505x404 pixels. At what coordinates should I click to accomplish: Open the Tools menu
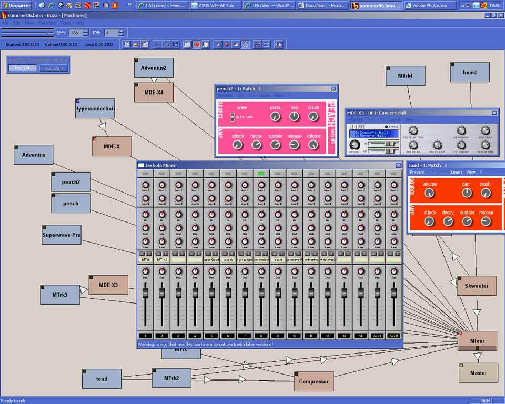[66, 23]
